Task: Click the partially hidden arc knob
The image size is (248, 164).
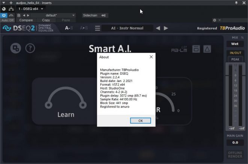Action: tap(166, 101)
